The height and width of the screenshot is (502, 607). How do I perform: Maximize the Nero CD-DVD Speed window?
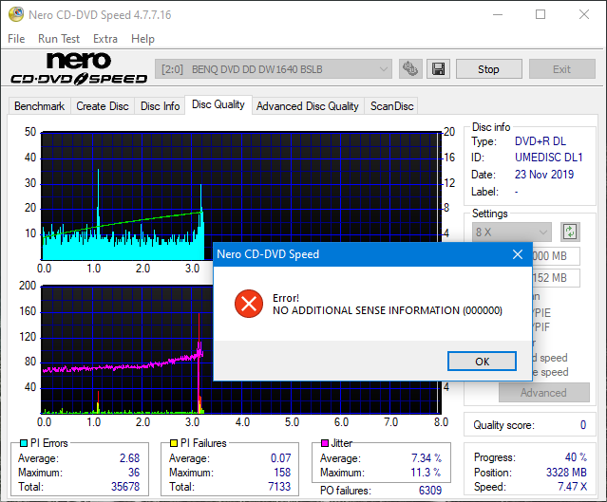(x=541, y=14)
